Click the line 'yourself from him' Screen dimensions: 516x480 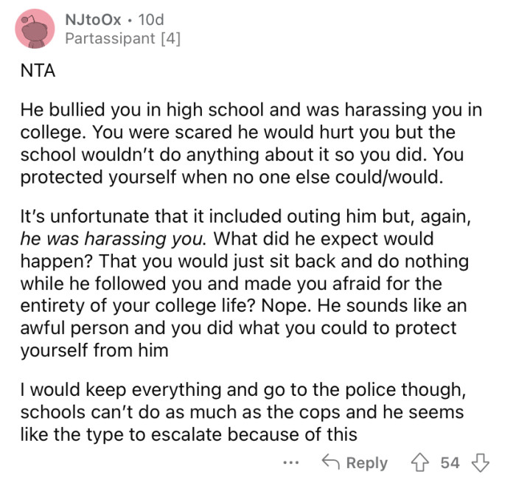click(94, 350)
